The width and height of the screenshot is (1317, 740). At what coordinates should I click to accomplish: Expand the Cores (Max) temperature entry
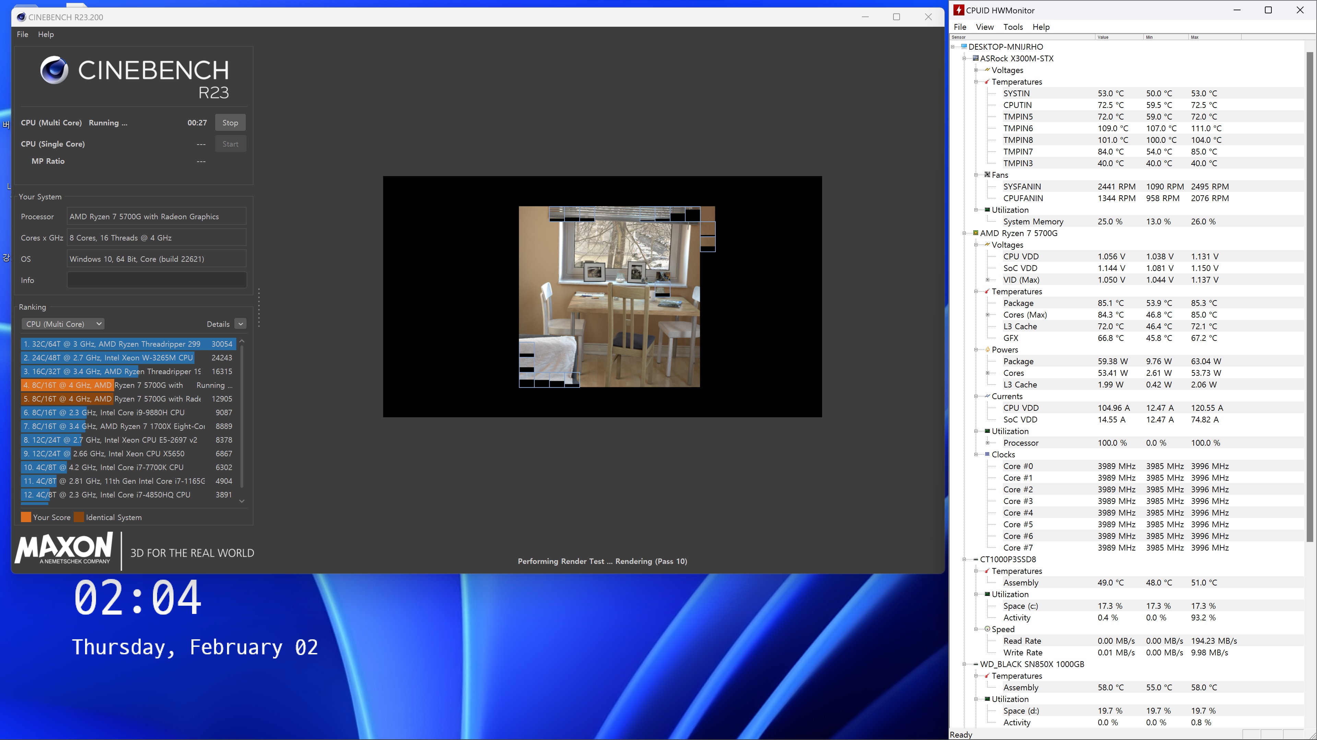click(988, 314)
